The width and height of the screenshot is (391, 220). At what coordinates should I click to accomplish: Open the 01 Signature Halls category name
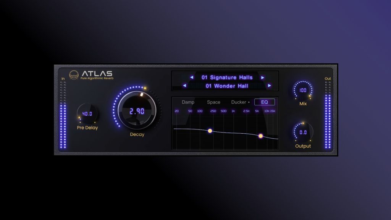coord(227,77)
